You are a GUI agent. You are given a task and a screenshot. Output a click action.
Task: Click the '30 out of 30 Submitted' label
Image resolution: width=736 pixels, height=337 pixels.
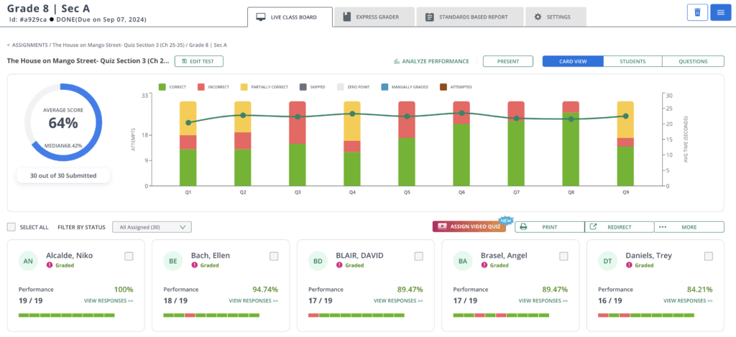click(x=63, y=175)
